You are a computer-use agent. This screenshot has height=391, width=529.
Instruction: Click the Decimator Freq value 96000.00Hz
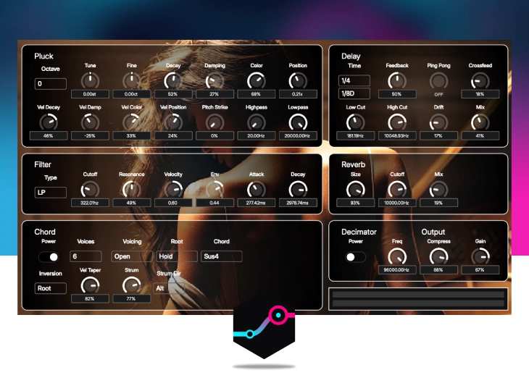pyautogui.click(x=397, y=270)
